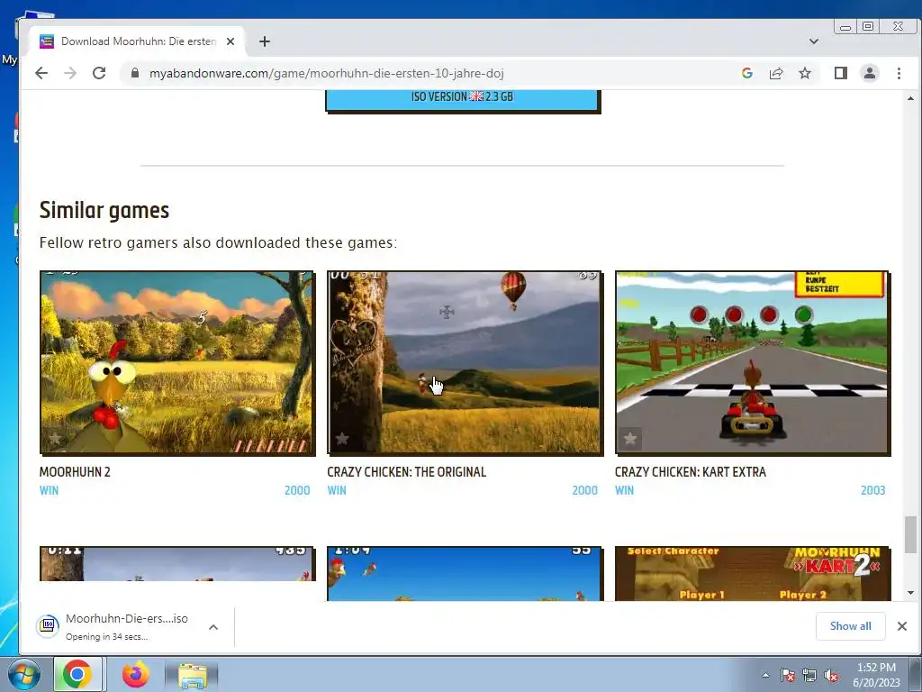Reload the current page

99,73
